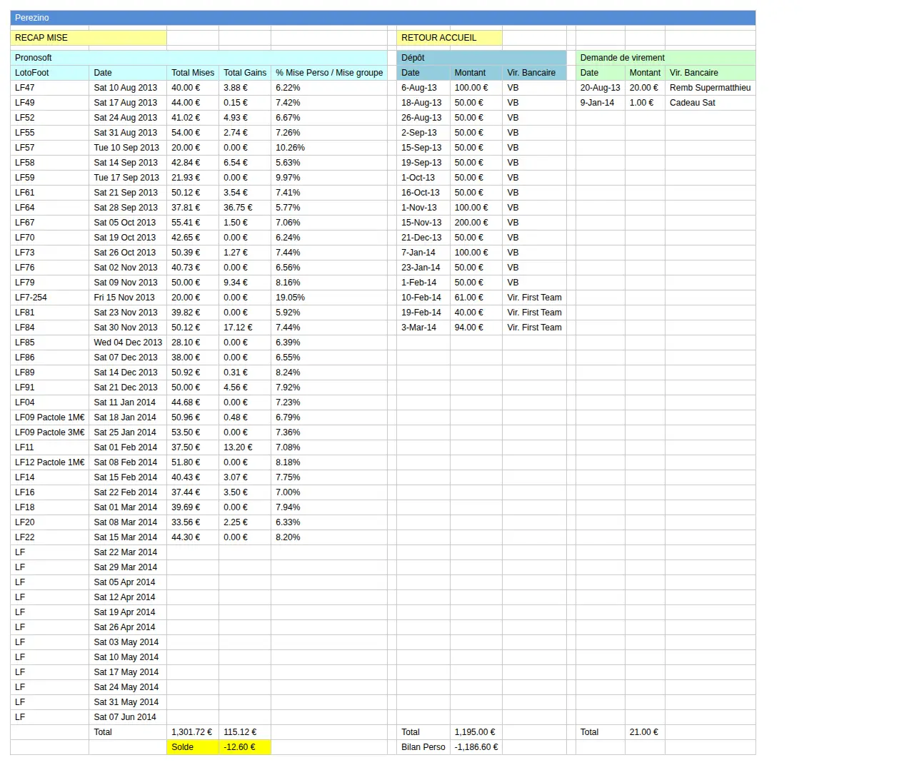Select the 115.12 € total gains cell
This screenshot has width=914, height=765.
[x=245, y=732]
